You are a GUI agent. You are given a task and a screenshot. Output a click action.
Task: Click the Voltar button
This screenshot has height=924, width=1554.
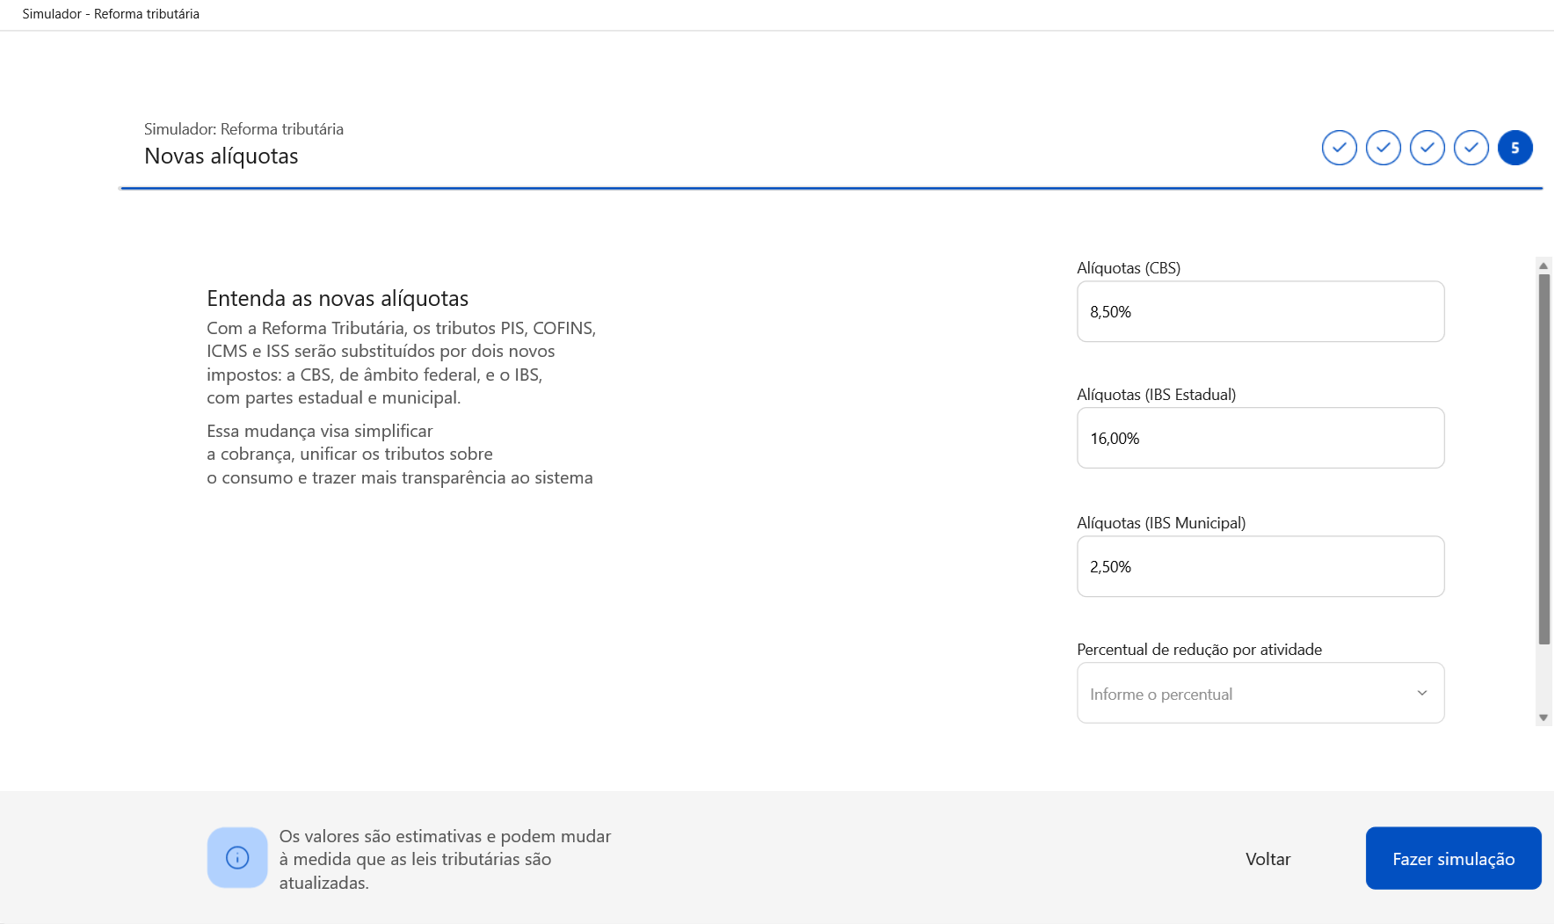coord(1267,859)
